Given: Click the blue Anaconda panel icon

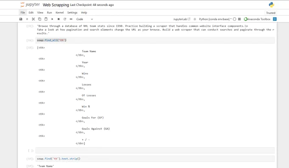Looking at the screenshot, I should (275, 19).
